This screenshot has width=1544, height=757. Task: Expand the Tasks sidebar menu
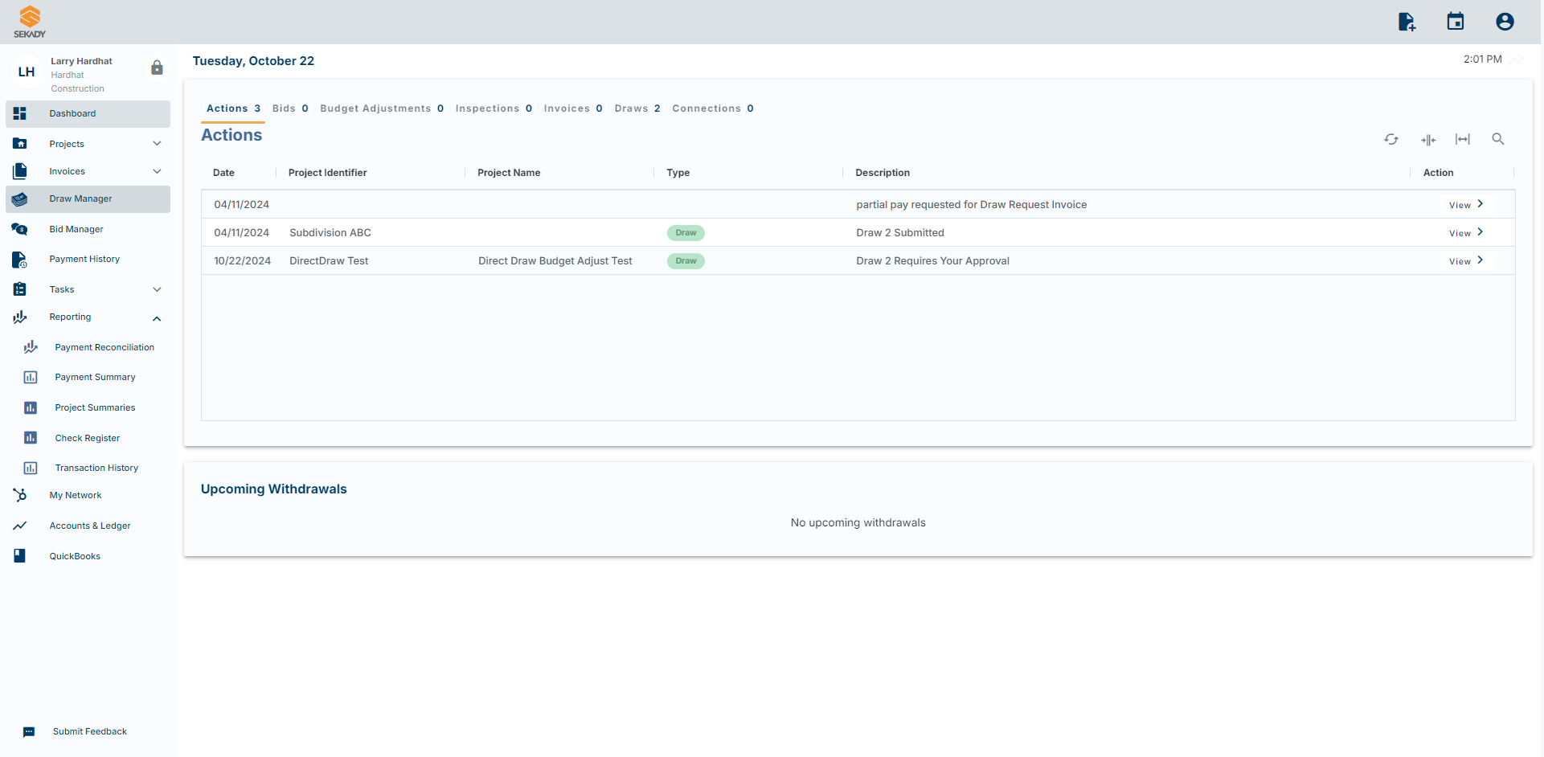coord(157,289)
